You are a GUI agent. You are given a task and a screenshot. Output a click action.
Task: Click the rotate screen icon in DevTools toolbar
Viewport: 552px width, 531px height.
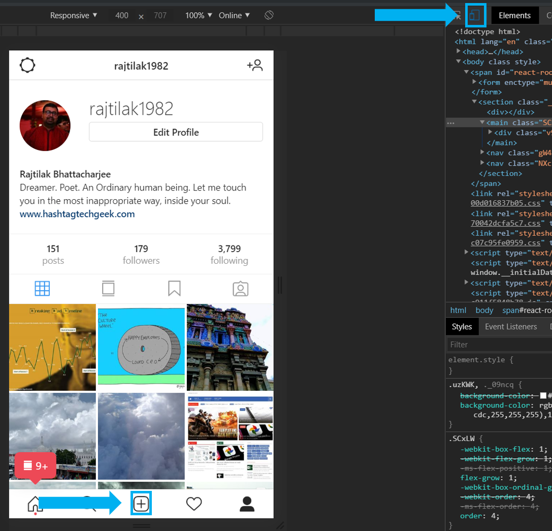click(x=269, y=15)
